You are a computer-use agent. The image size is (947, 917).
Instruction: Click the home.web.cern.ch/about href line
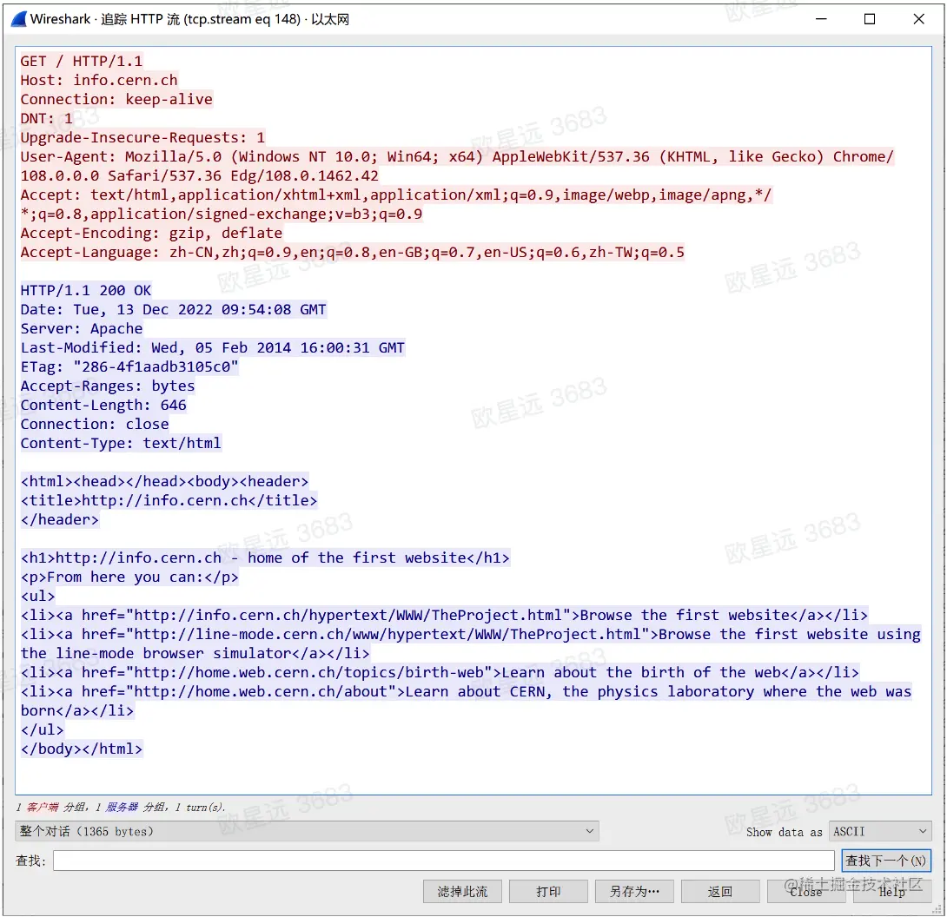(x=466, y=692)
